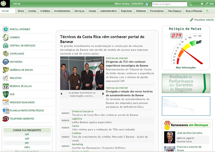
Task: Select the Empresas tab
Action: point(126,11)
